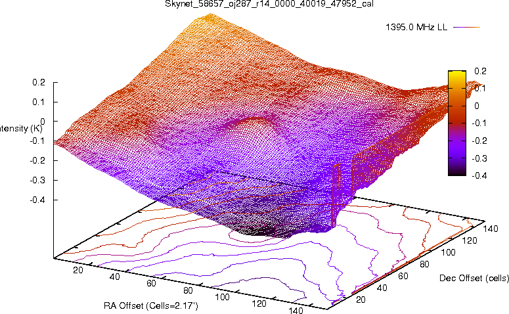Click the -0.3 tick on the Intensity axis
This screenshot has width=509, height=314.
click(x=37, y=180)
